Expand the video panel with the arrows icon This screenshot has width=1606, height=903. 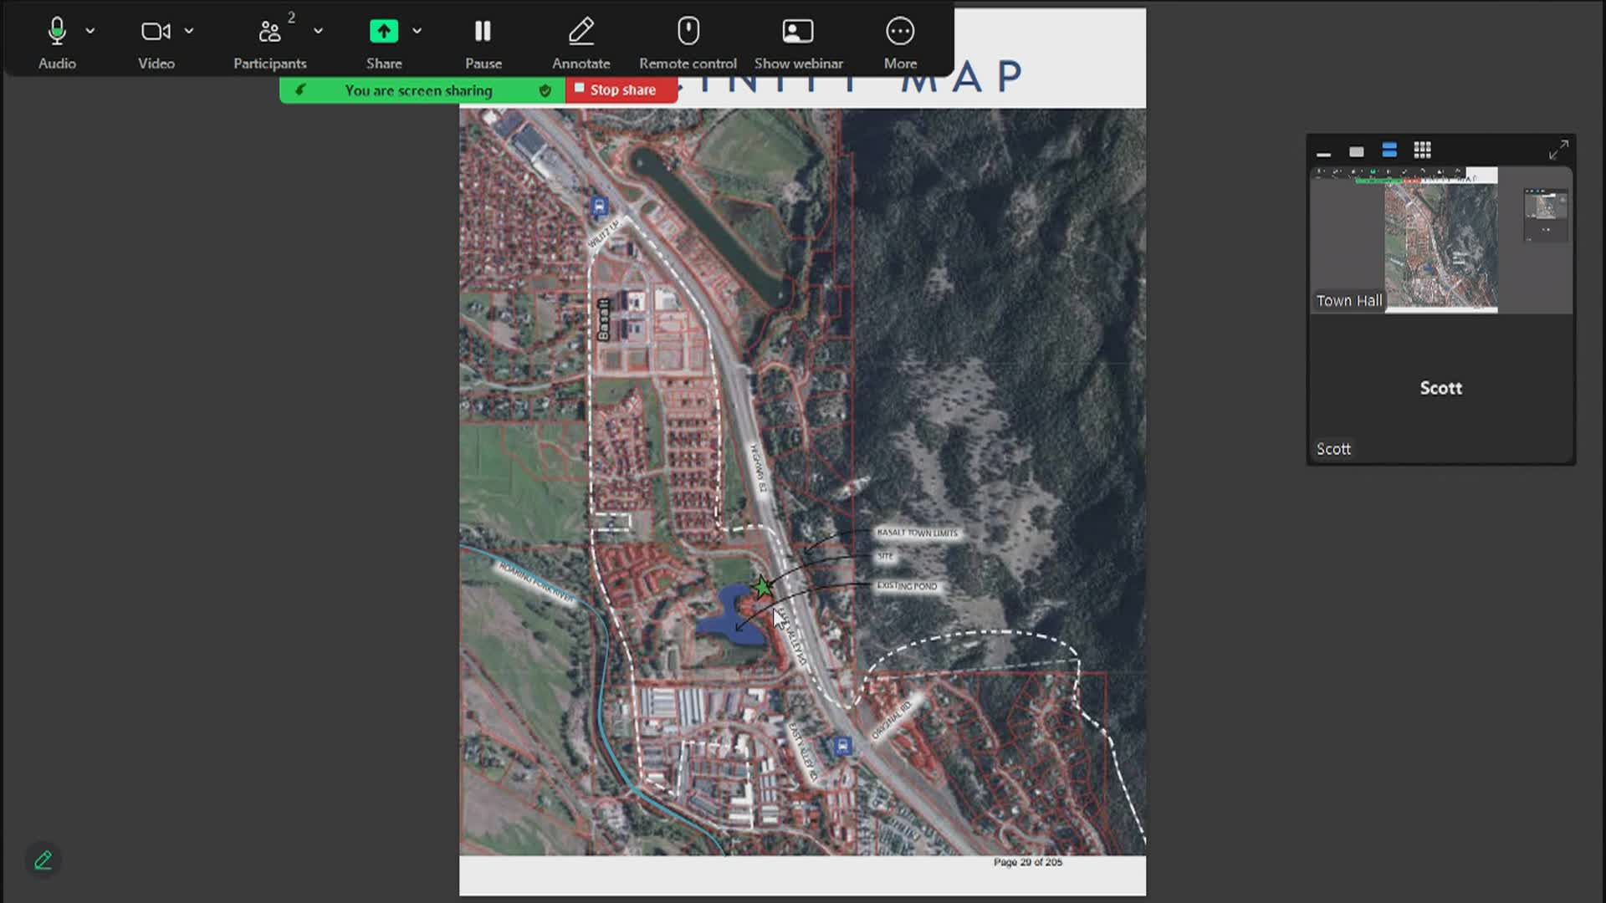tap(1558, 150)
